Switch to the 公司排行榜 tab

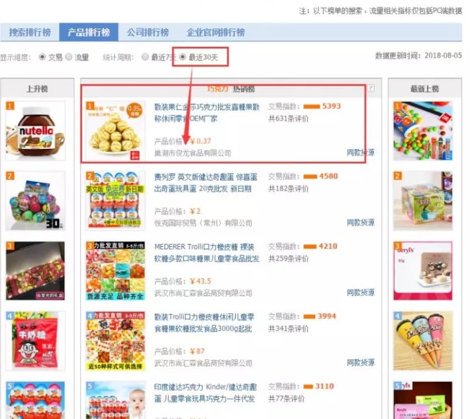[147, 32]
